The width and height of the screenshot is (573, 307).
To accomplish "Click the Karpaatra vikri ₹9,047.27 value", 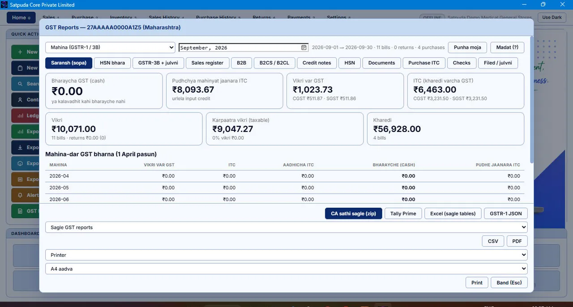I will point(232,129).
